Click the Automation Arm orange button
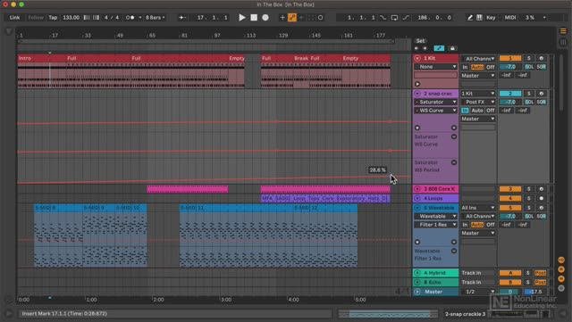This screenshot has width=572, height=322. 292,18
